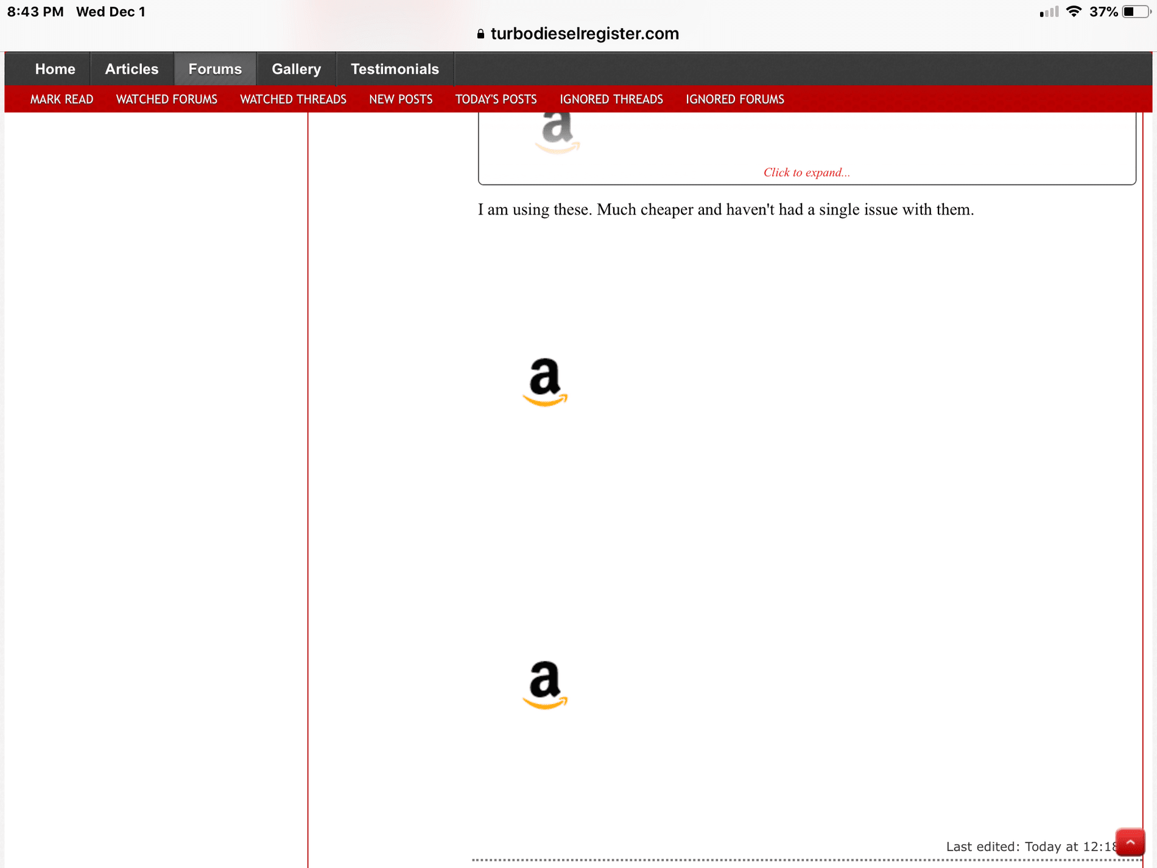Image resolution: width=1157 pixels, height=868 pixels.
Task: Open Watched Threads
Action: click(x=293, y=99)
